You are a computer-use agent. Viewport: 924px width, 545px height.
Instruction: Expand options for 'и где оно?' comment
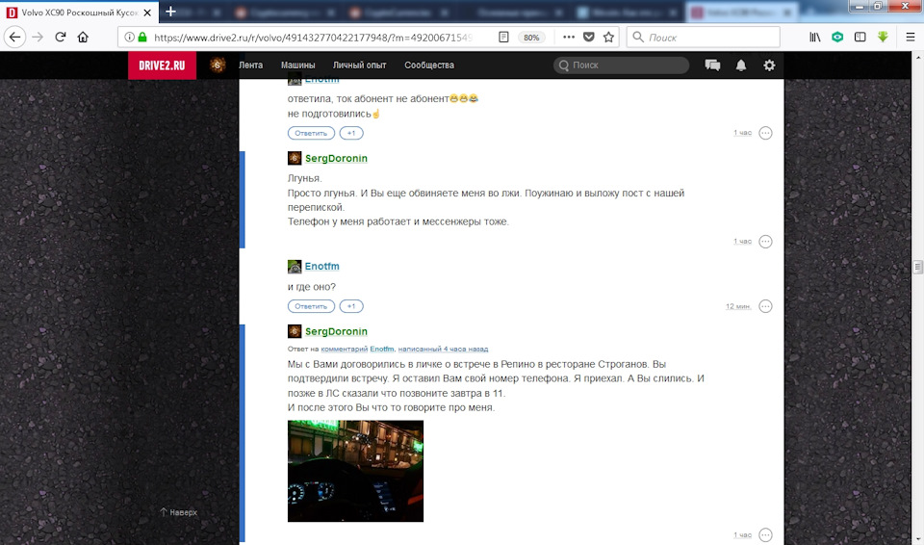pos(765,306)
